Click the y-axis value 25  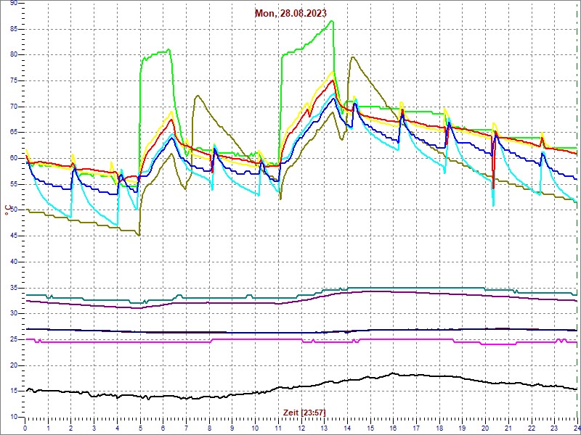(x=14, y=339)
